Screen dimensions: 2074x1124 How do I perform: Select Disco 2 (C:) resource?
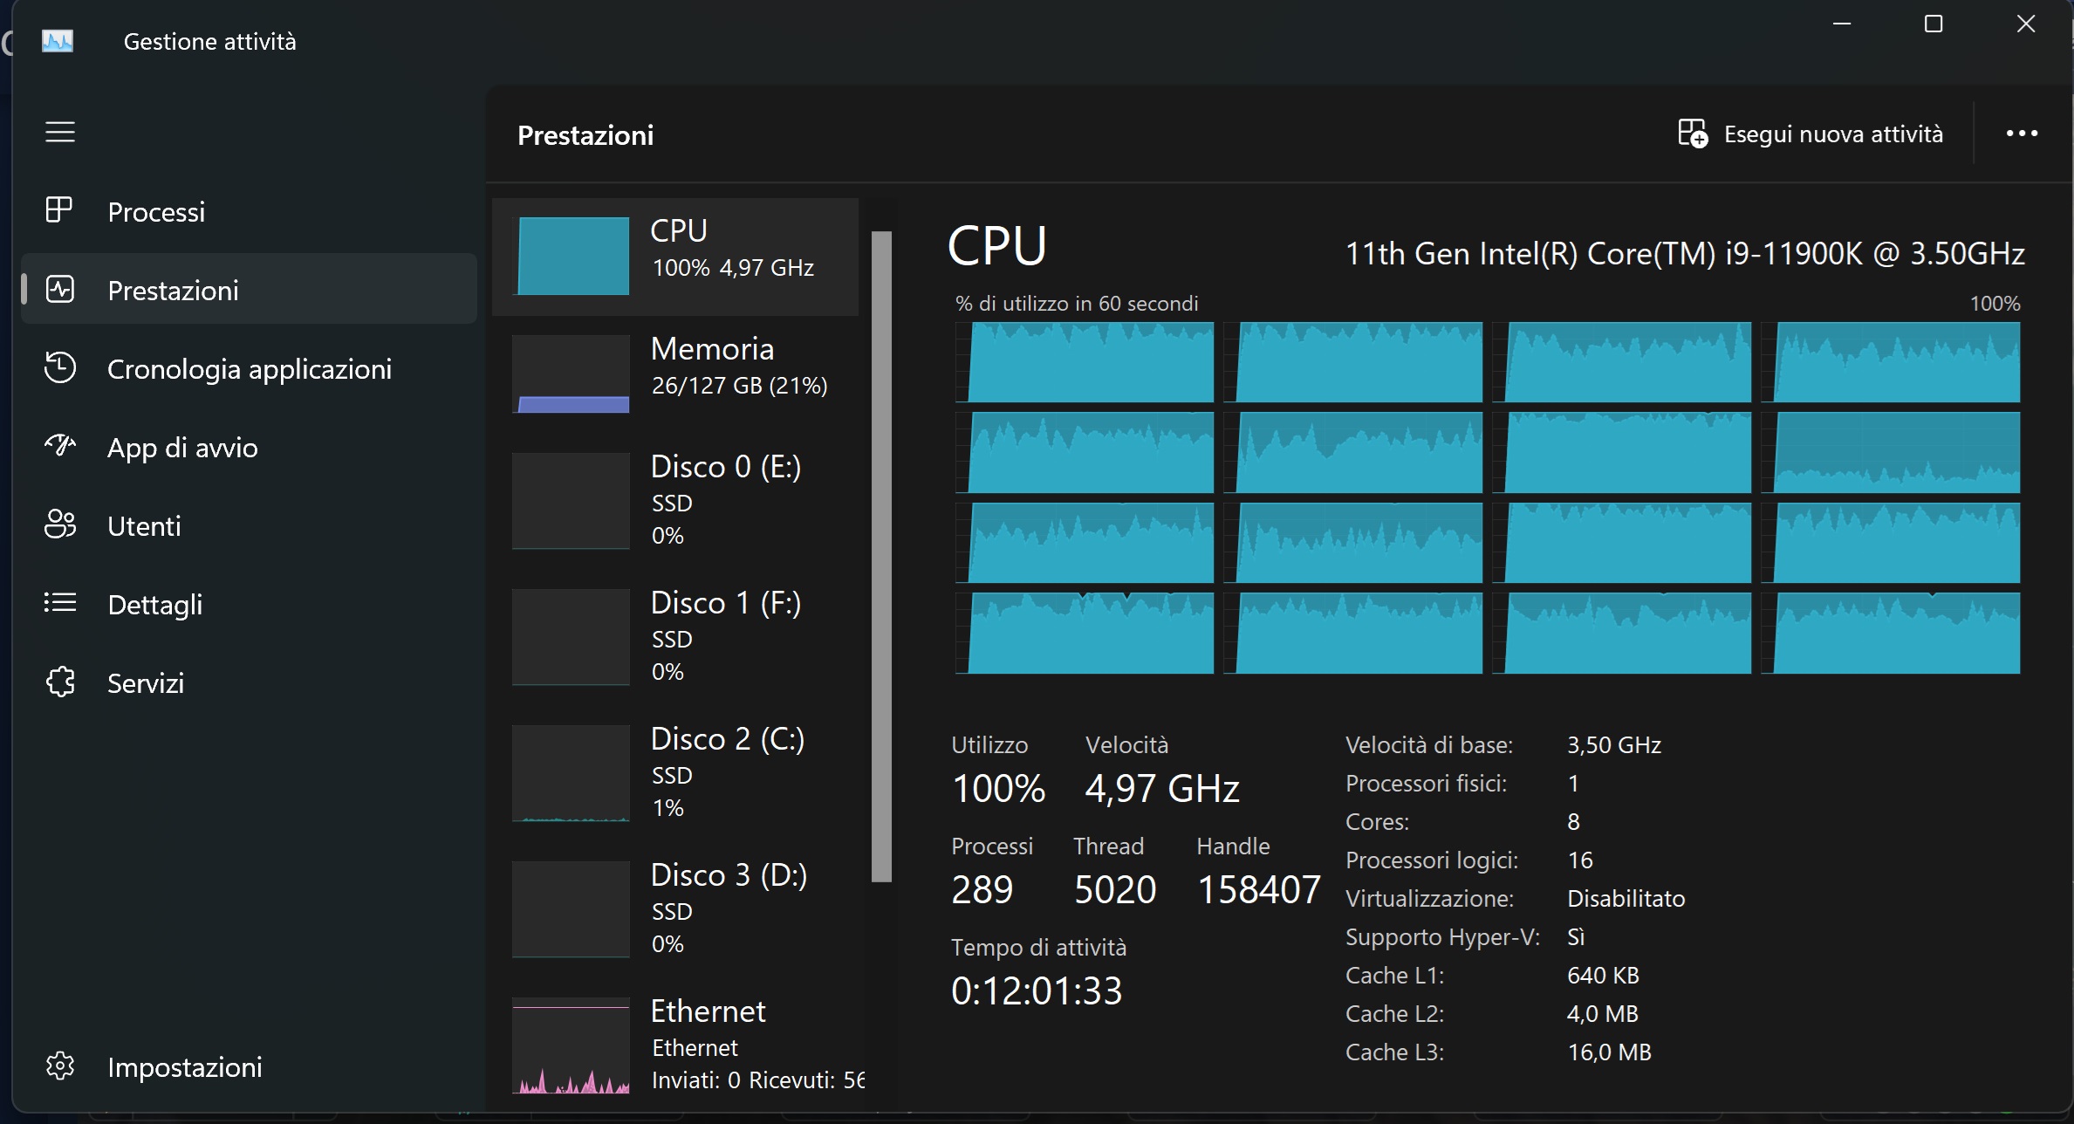tap(675, 772)
